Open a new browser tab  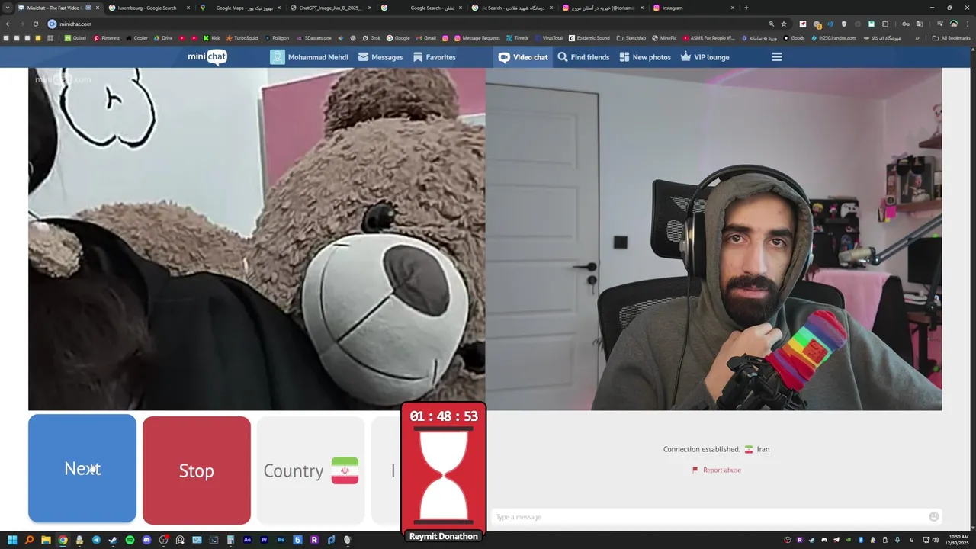click(746, 8)
